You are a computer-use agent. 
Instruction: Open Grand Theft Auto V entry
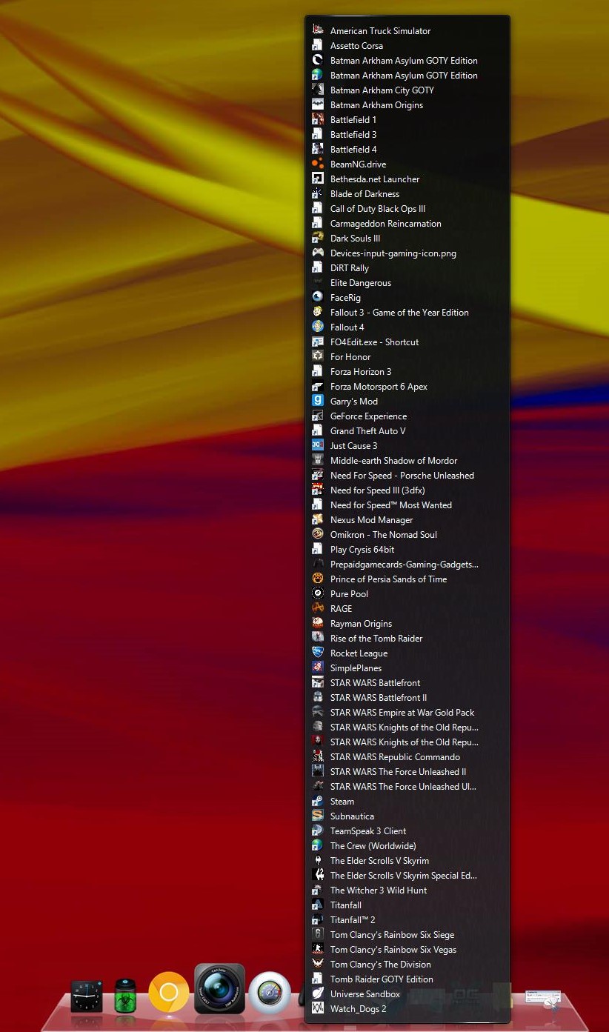point(367,431)
